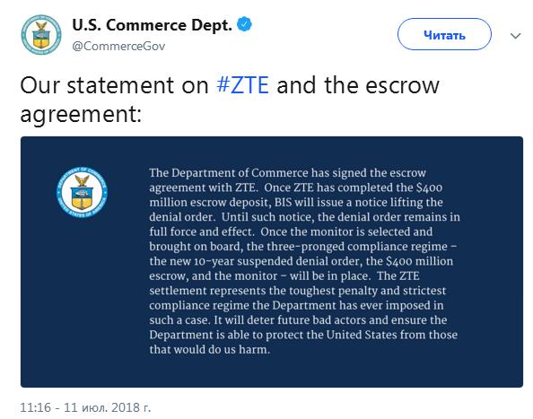The height and width of the screenshot is (419, 533).
Task: Visit the @CommerceGov handle link
Action: click(x=118, y=47)
